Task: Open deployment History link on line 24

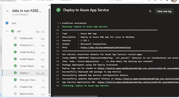Action: coord(147,79)
